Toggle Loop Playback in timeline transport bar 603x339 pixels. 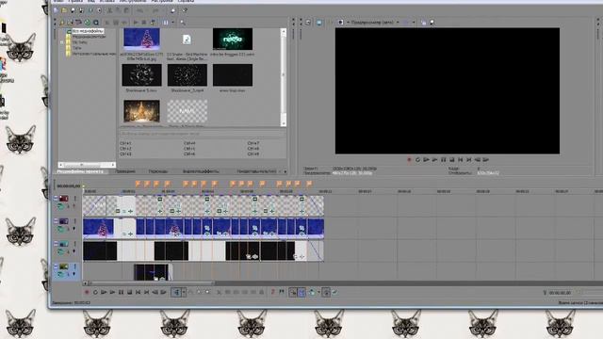pyautogui.click(x=95, y=293)
